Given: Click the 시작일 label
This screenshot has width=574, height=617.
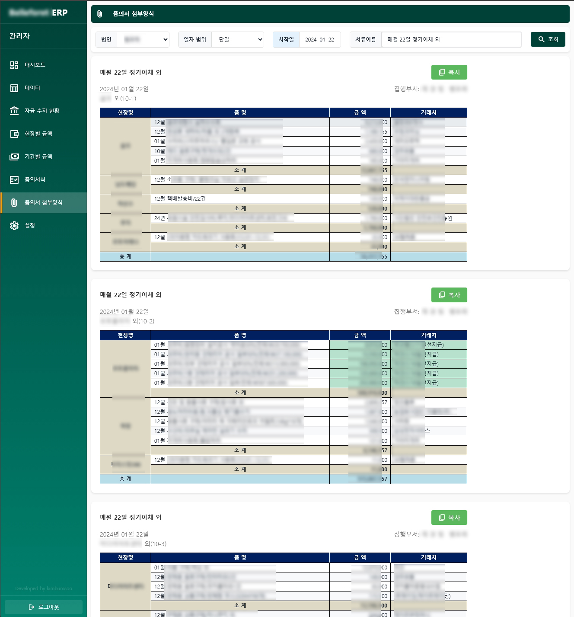Looking at the screenshot, I should coord(286,39).
